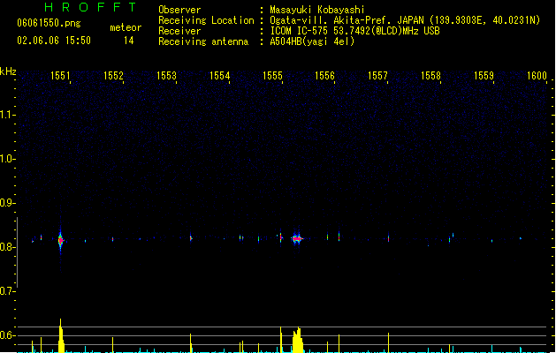The width and height of the screenshot is (556, 353).
Task: Click the long meteor echo after 1555
Action: pos(297,239)
